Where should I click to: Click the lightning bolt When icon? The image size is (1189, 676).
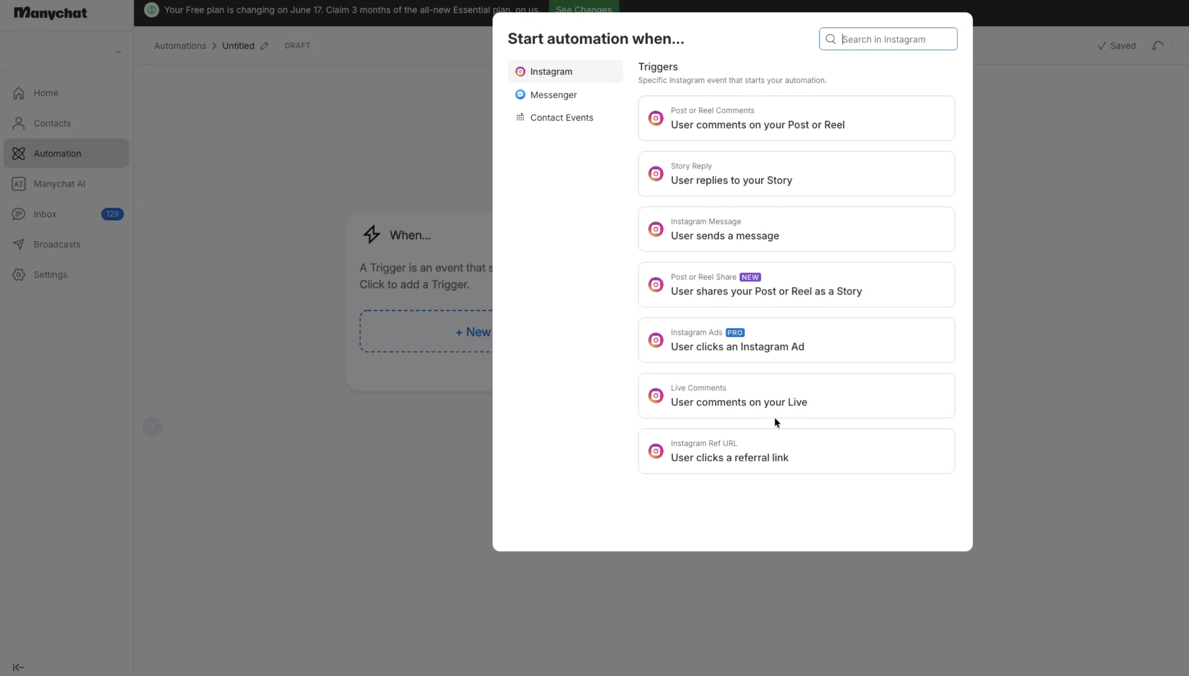371,234
